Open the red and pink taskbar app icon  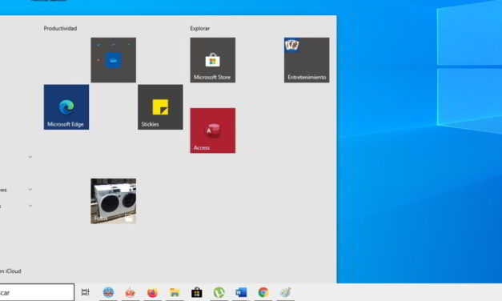(131, 292)
